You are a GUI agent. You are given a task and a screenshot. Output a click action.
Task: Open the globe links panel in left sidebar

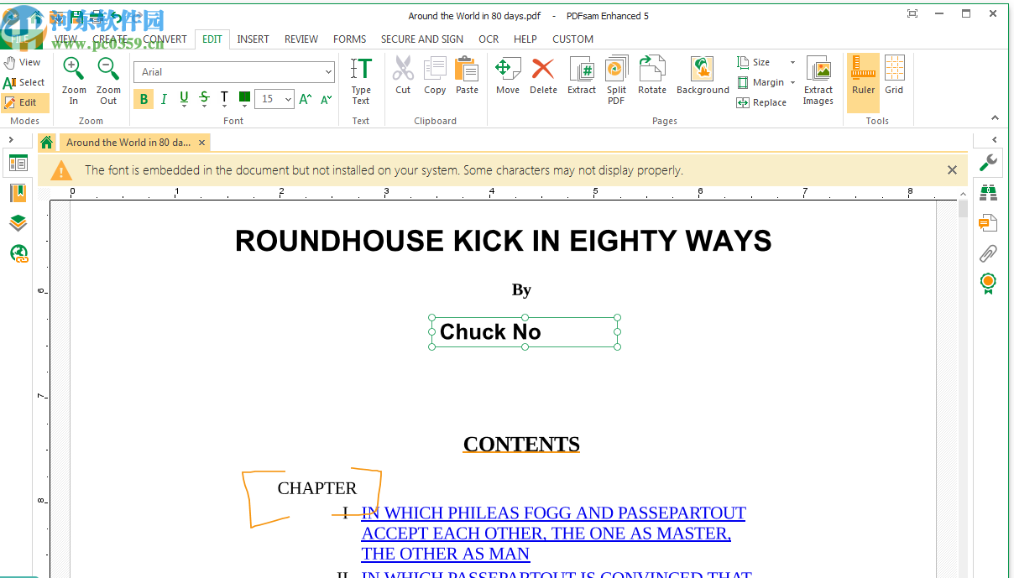[18, 253]
